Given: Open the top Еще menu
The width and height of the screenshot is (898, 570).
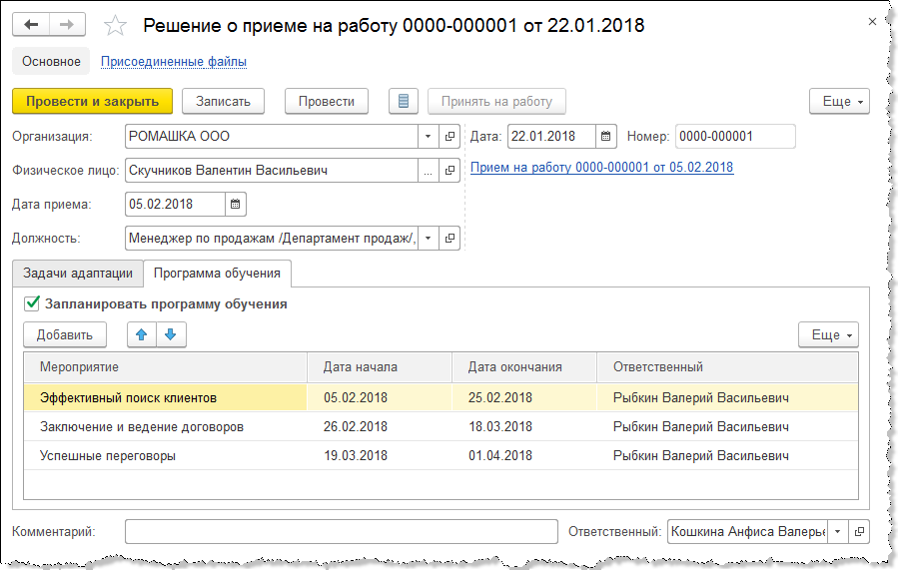Looking at the screenshot, I should (x=839, y=101).
